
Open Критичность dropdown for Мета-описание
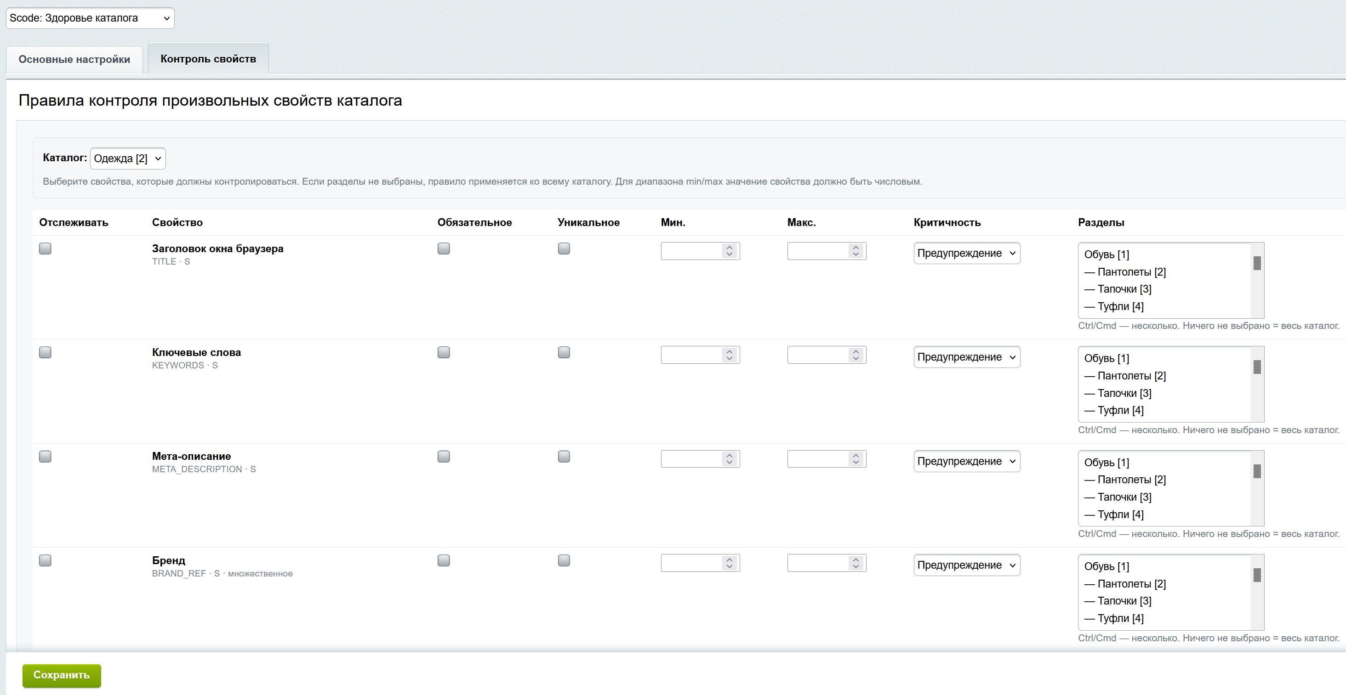point(967,461)
